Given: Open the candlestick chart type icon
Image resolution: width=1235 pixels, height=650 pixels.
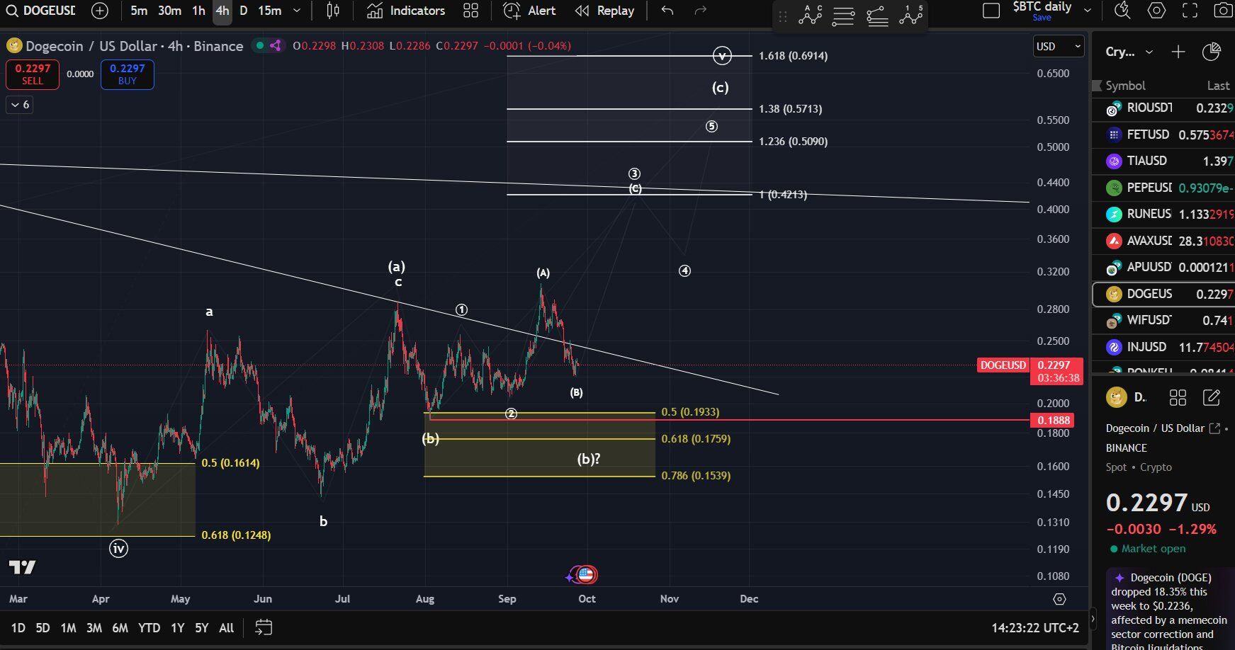Looking at the screenshot, I should tap(332, 11).
